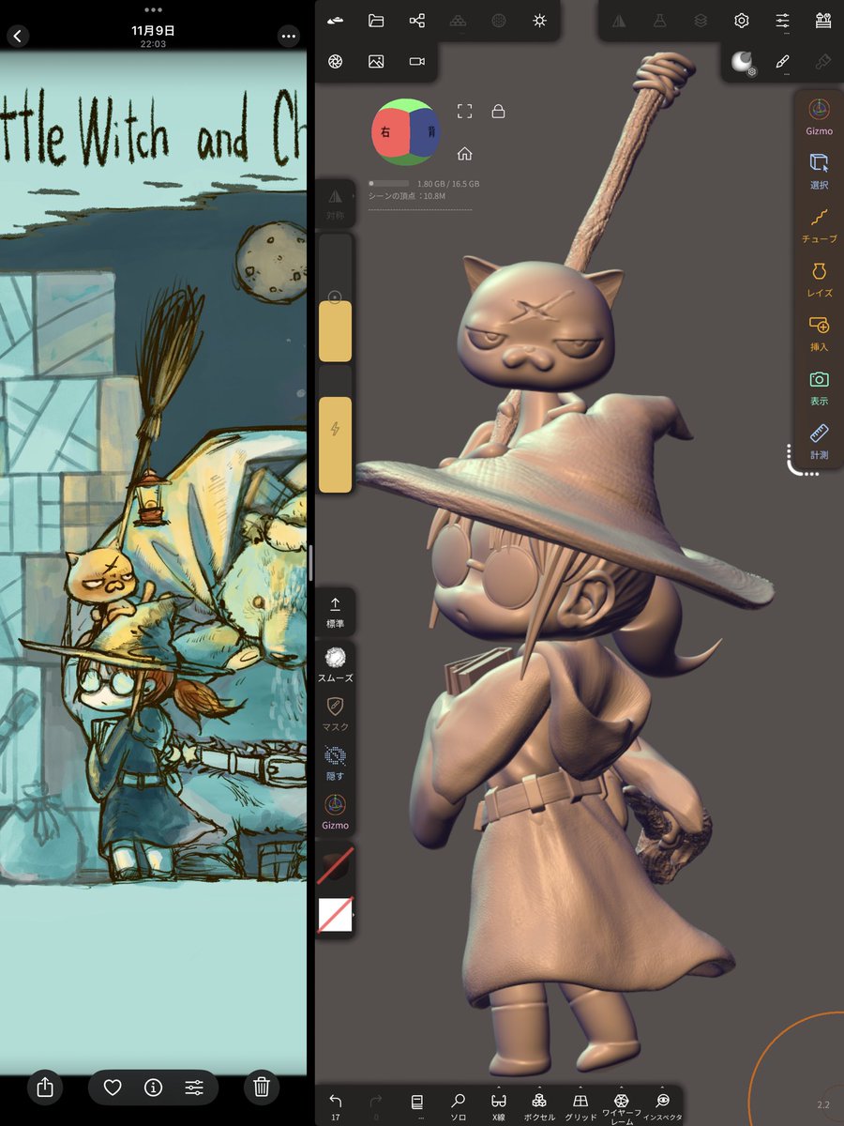The image size is (844, 1126).
Task: Open the Painting brush menu
Action: pyautogui.click(x=823, y=62)
